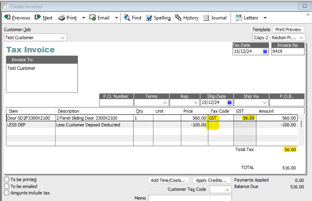
Task: Click Balance Due value 516.00
Action: pyautogui.click(x=297, y=187)
